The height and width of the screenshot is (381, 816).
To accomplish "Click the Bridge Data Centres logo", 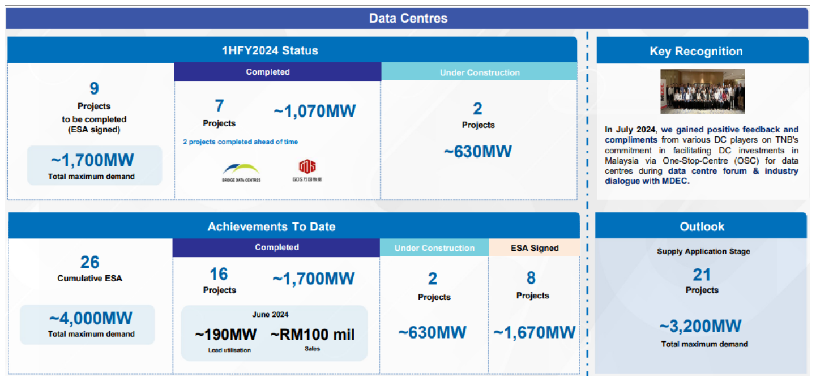I will tap(241, 172).
